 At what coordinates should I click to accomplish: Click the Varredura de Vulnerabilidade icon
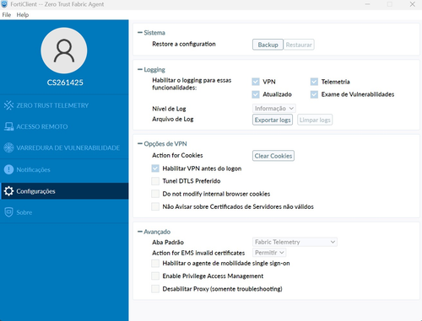click(8, 147)
